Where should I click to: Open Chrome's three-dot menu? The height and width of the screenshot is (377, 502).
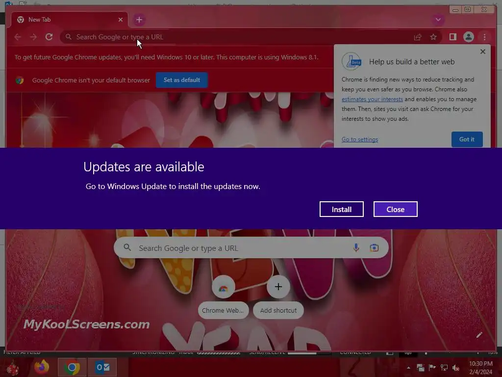pos(484,37)
